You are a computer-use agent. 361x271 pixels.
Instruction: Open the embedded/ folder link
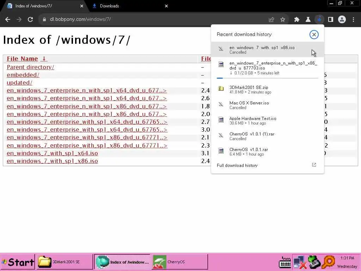coord(23,75)
